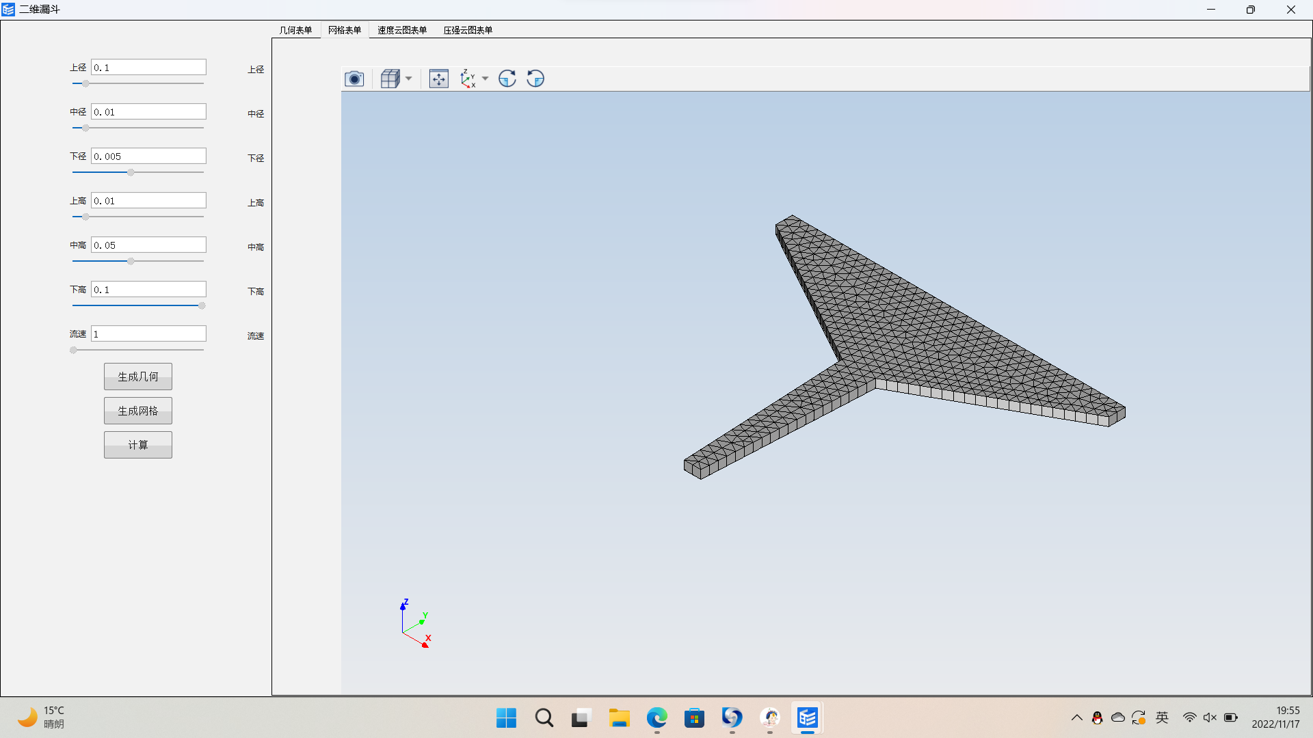Click the 生成几何 button
This screenshot has height=738, width=1313.
[138, 377]
